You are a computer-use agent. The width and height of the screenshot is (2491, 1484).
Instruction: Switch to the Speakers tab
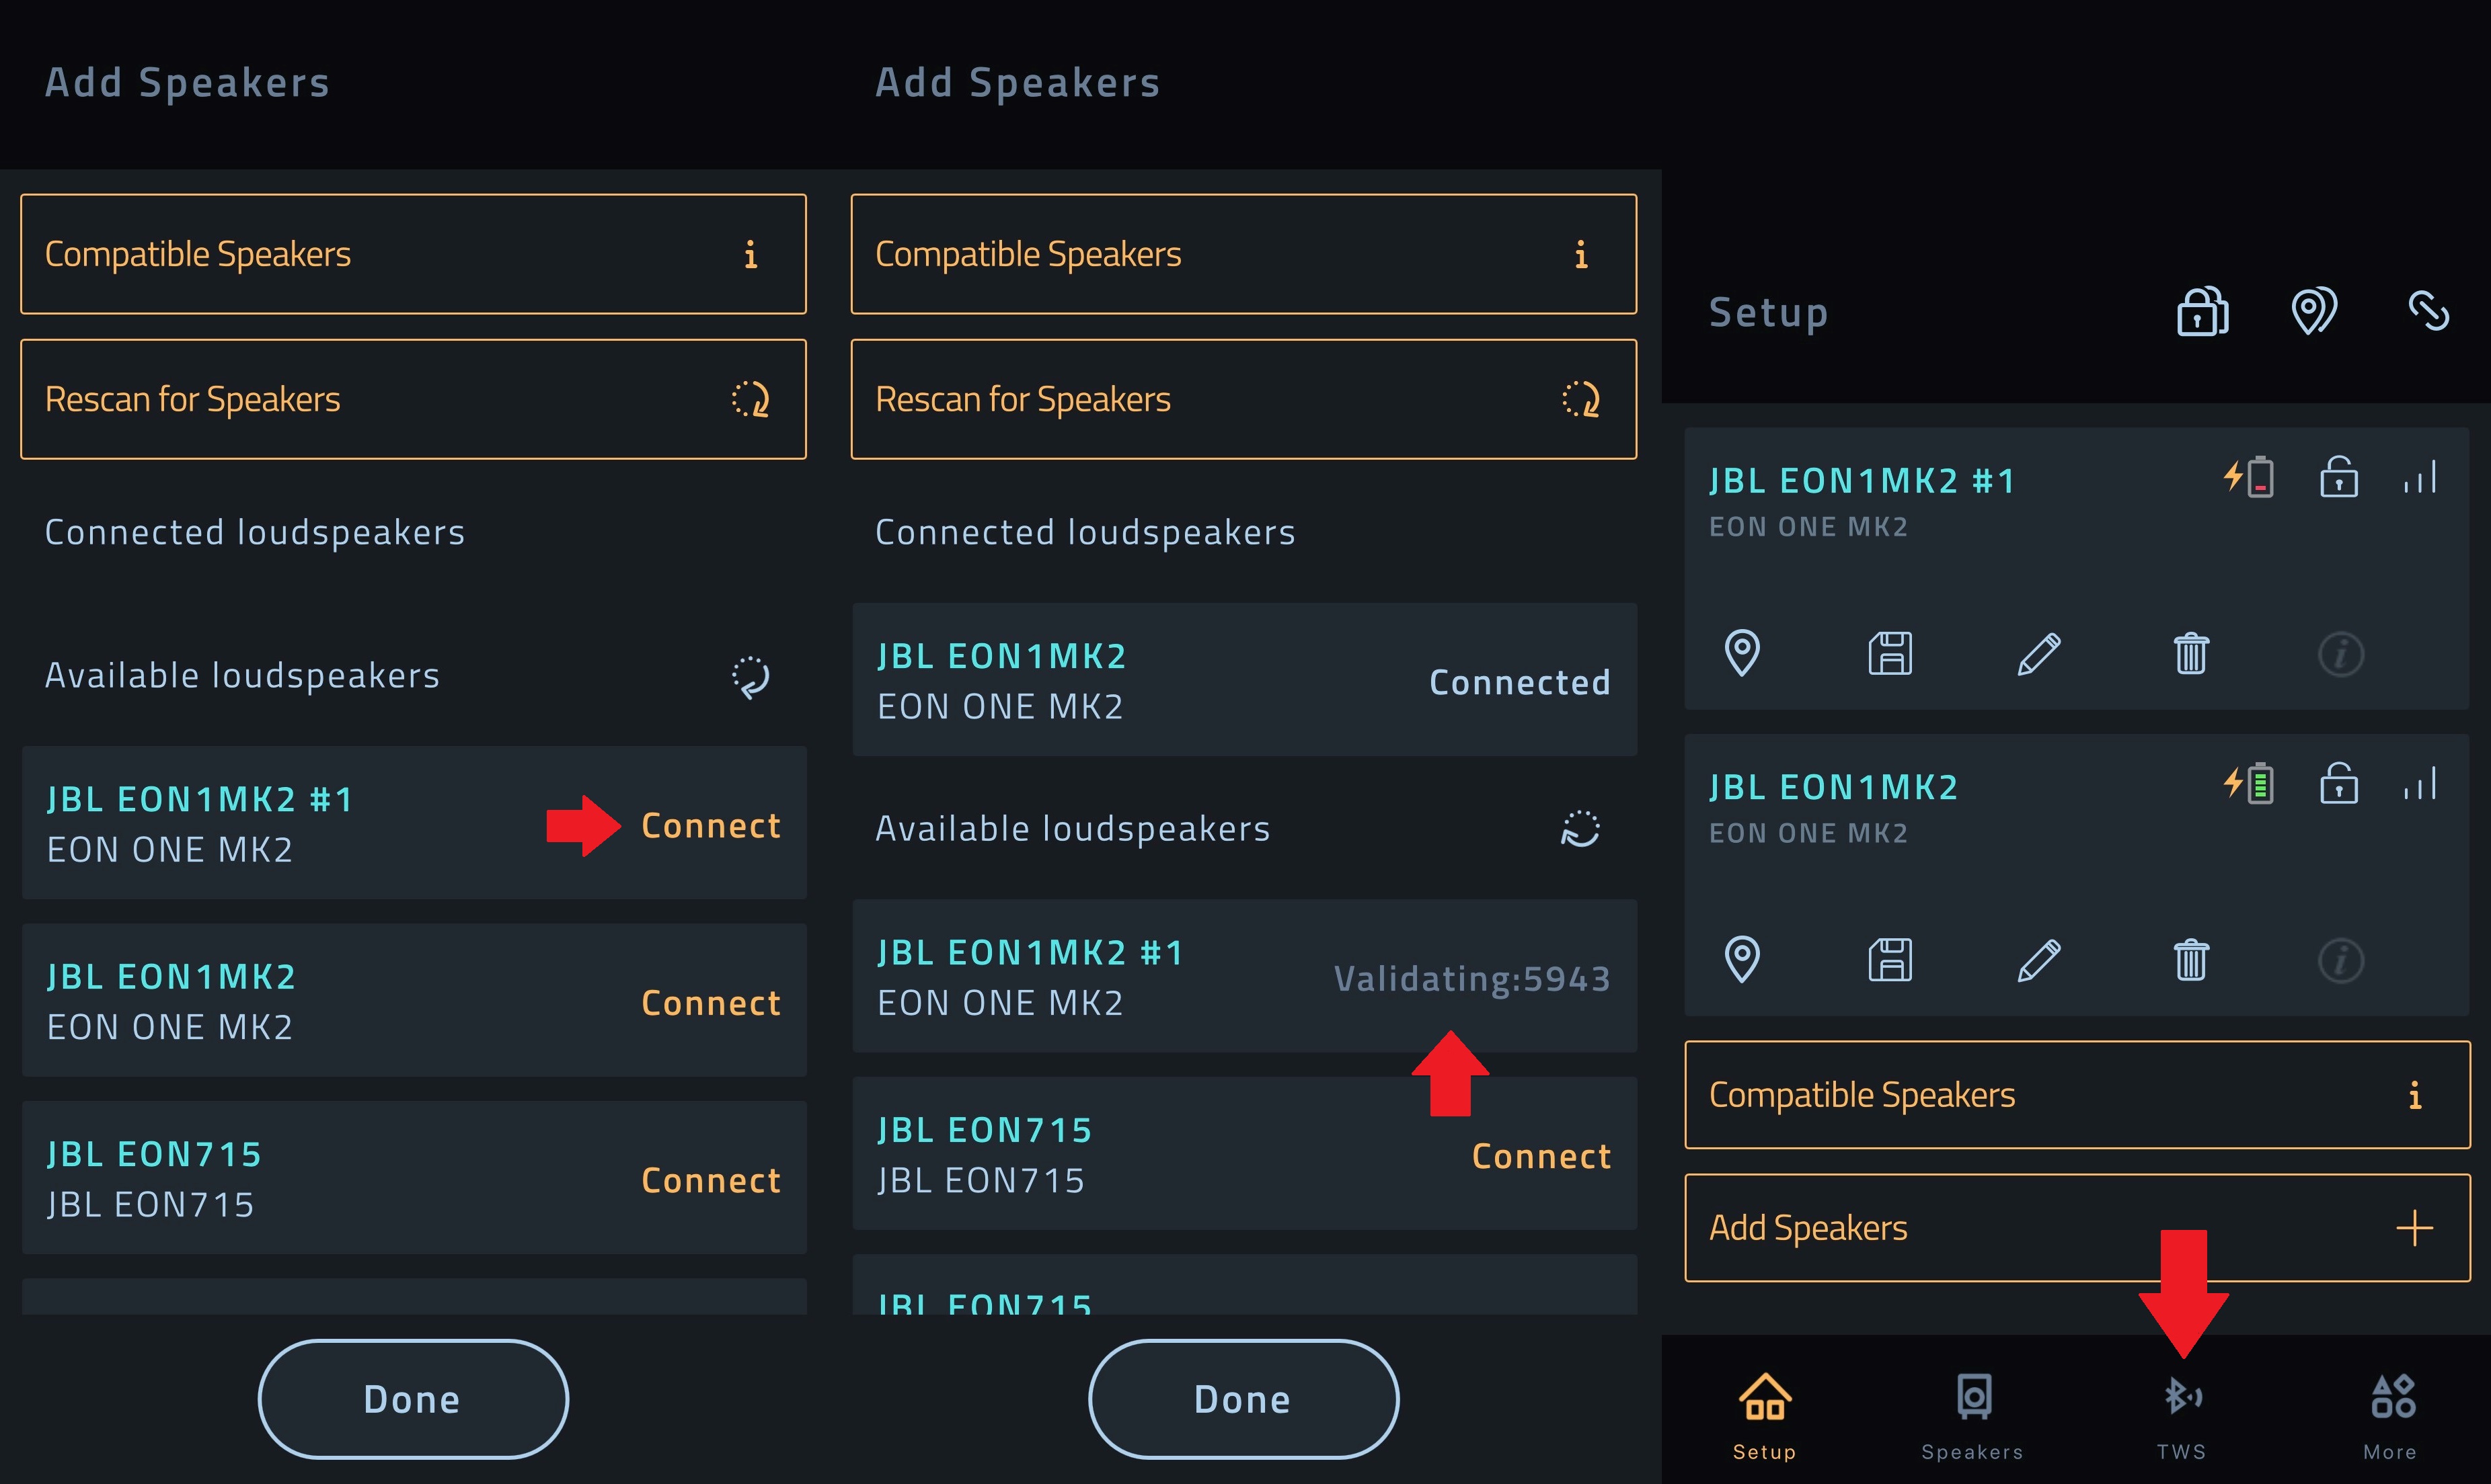click(x=1972, y=1415)
